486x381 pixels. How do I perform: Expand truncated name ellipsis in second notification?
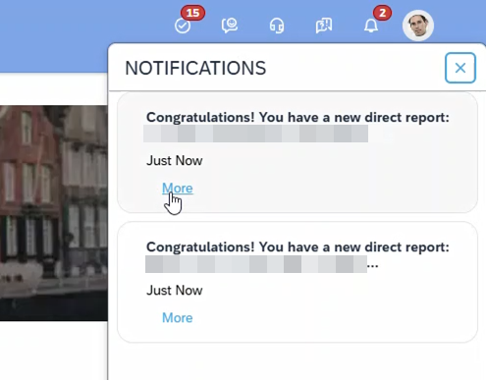373,266
